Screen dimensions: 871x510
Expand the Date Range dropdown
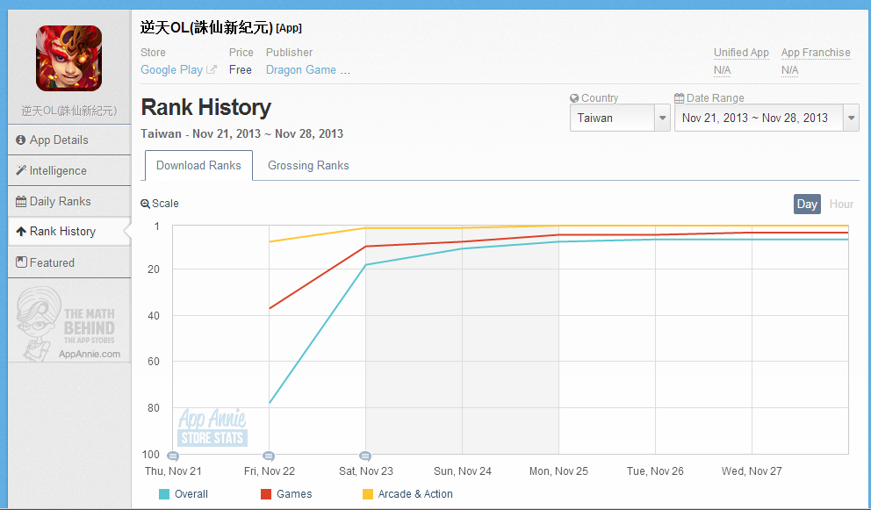(x=766, y=118)
